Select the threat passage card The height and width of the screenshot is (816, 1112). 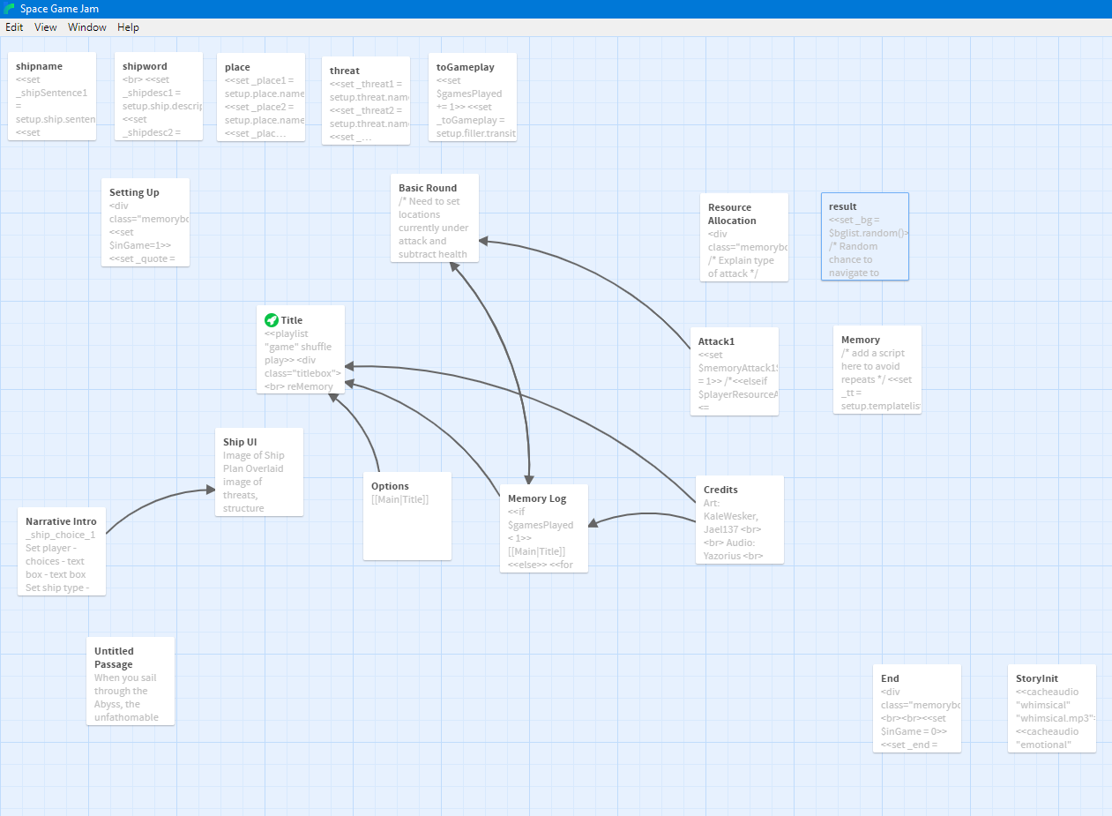pyautogui.click(x=366, y=101)
